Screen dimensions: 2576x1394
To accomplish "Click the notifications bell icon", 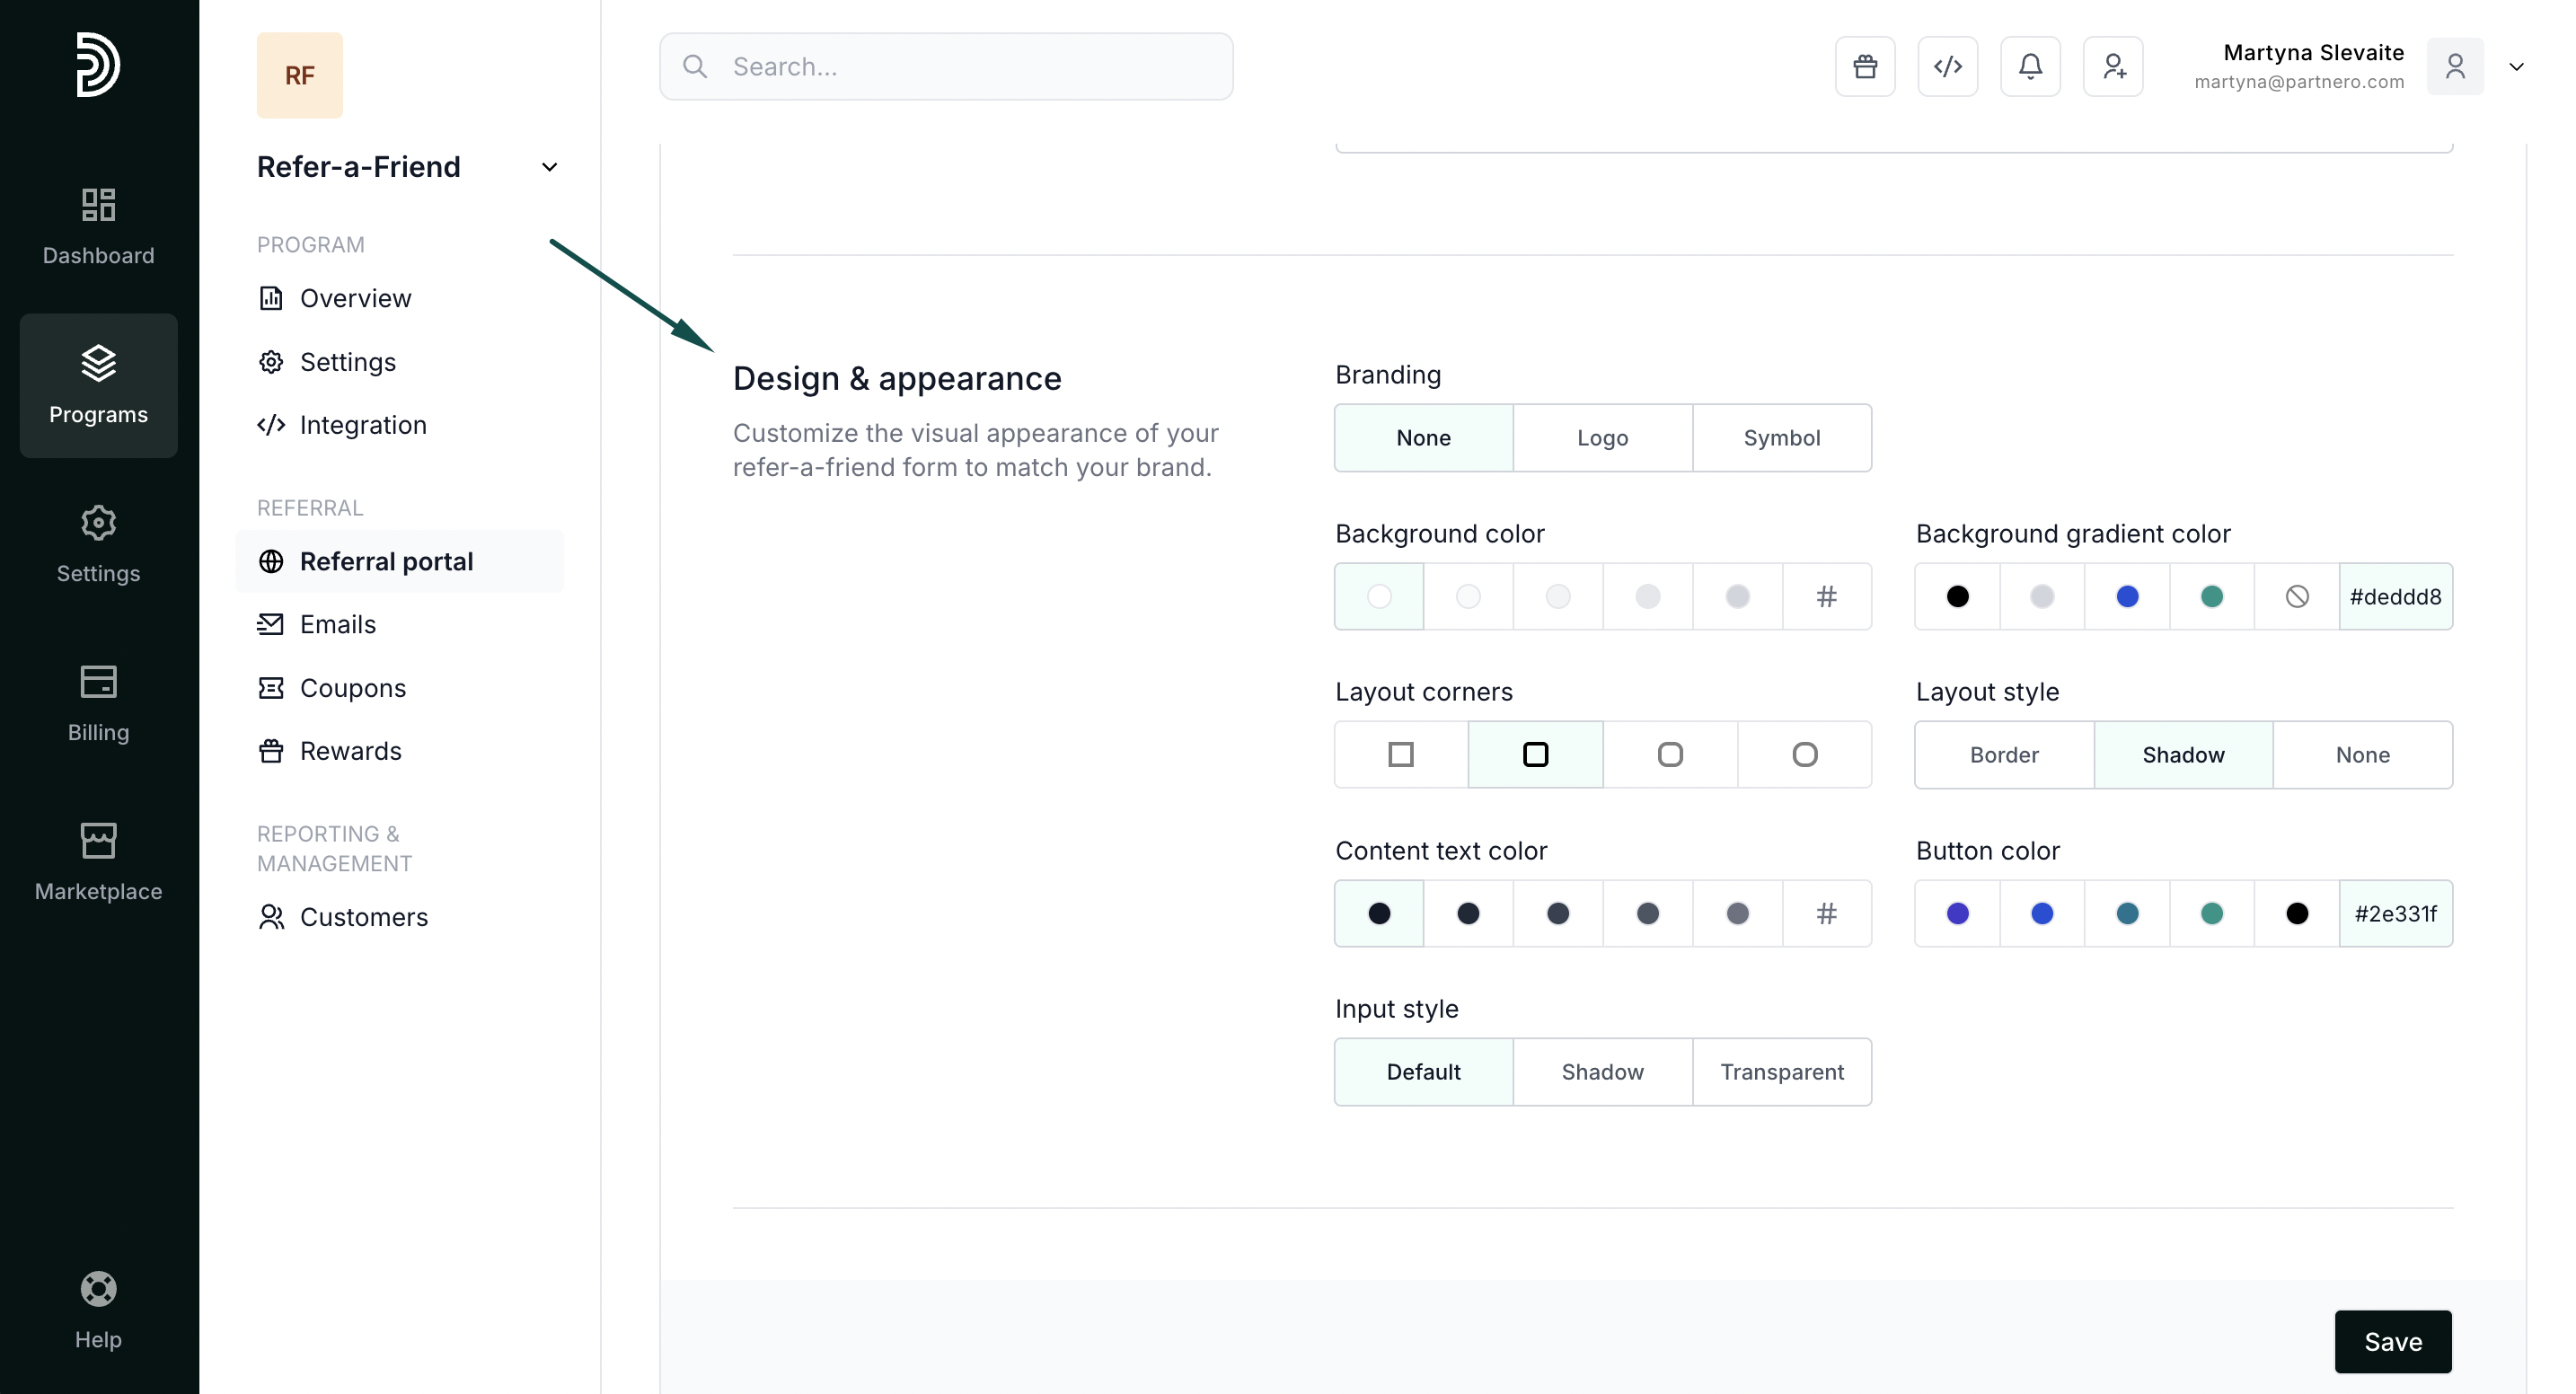I will coord(2030,66).
